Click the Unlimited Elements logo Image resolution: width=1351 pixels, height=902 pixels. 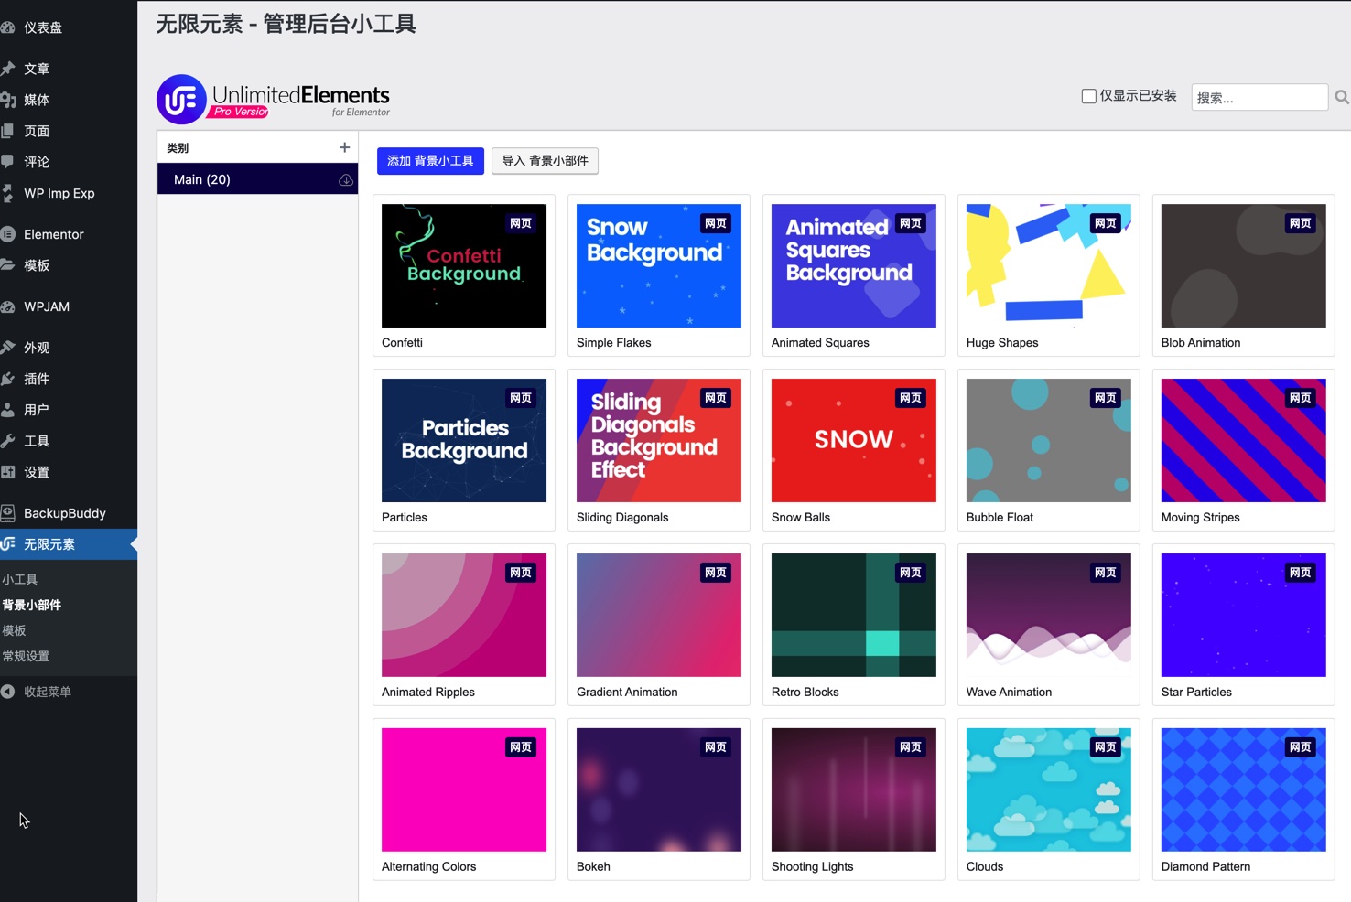(x=274, y=100)
